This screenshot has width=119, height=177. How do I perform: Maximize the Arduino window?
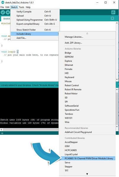click(x=105, y=2)
